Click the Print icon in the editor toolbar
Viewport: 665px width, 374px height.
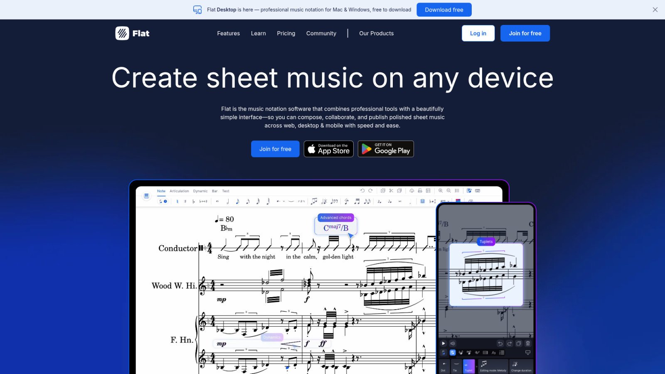tap(420, 191)
